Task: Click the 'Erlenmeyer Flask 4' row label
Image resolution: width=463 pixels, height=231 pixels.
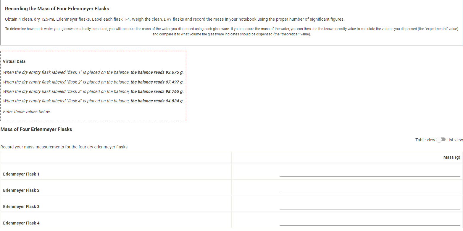Action: click(21, 223)
